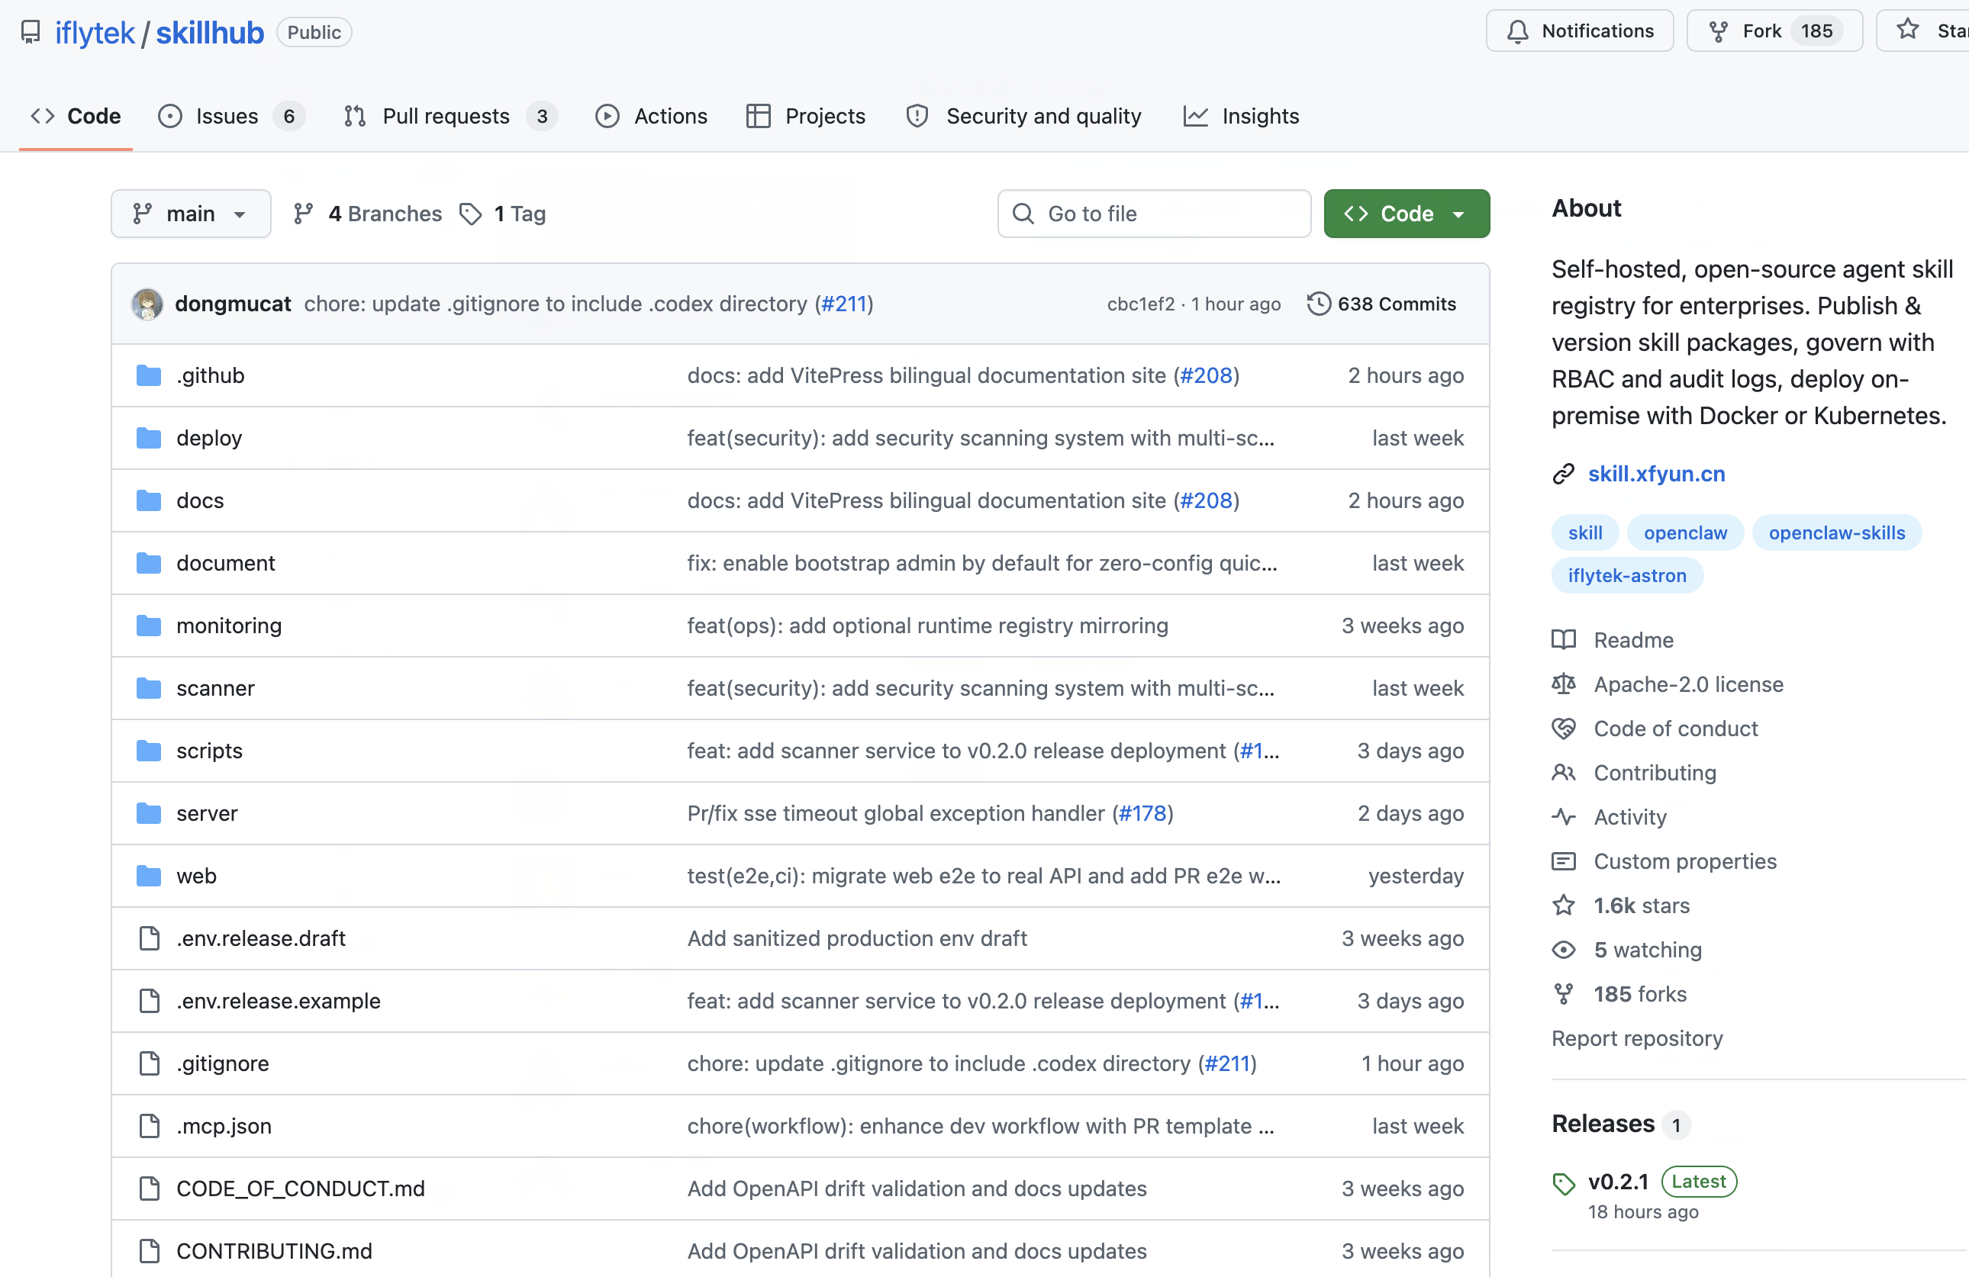Expand the green Code dropdown

pos(1407,214)
